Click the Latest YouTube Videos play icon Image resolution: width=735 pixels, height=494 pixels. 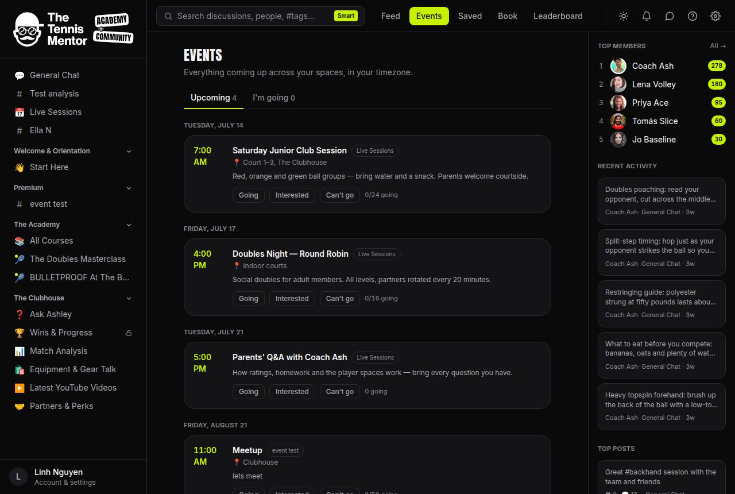[x=20, y=388]
